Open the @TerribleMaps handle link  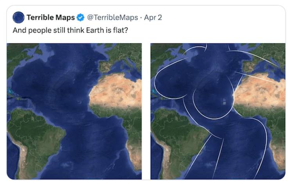(x=112, y=18)
